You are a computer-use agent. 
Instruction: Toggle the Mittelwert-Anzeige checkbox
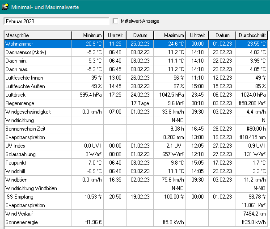[116, 21]
